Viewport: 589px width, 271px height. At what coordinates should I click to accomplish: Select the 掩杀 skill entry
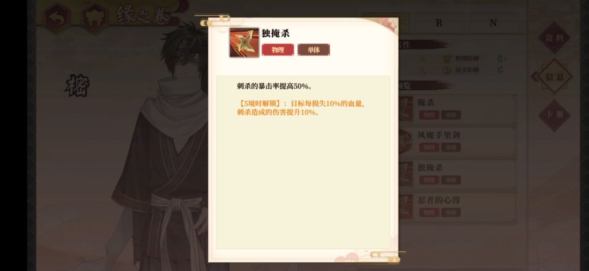coord(456,109)
